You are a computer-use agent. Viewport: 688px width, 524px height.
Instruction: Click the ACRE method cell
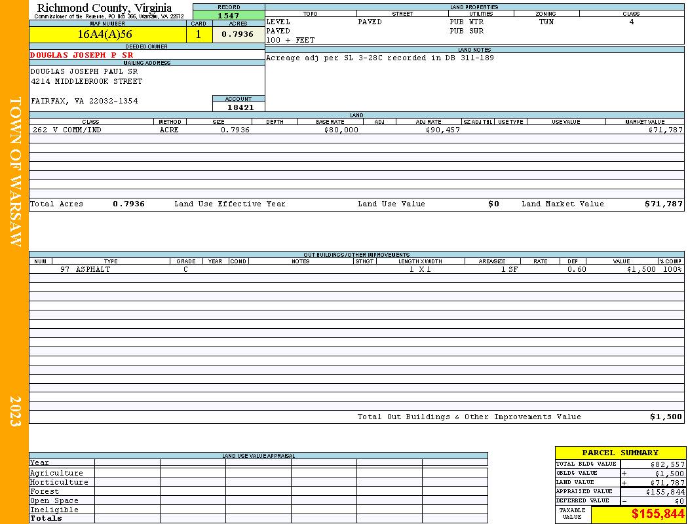(x=169, y=130)
